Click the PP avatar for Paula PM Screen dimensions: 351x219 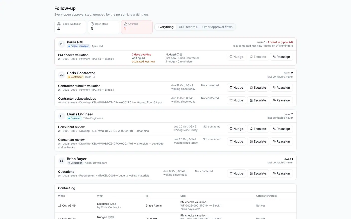pyautogui.click(x=61, y=44)
